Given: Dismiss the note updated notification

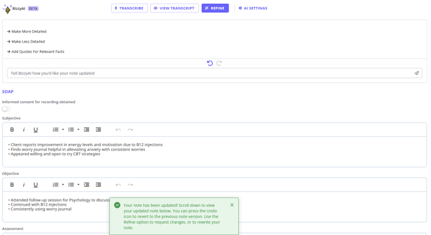Looking at the screenshot, I should (232, 205).
